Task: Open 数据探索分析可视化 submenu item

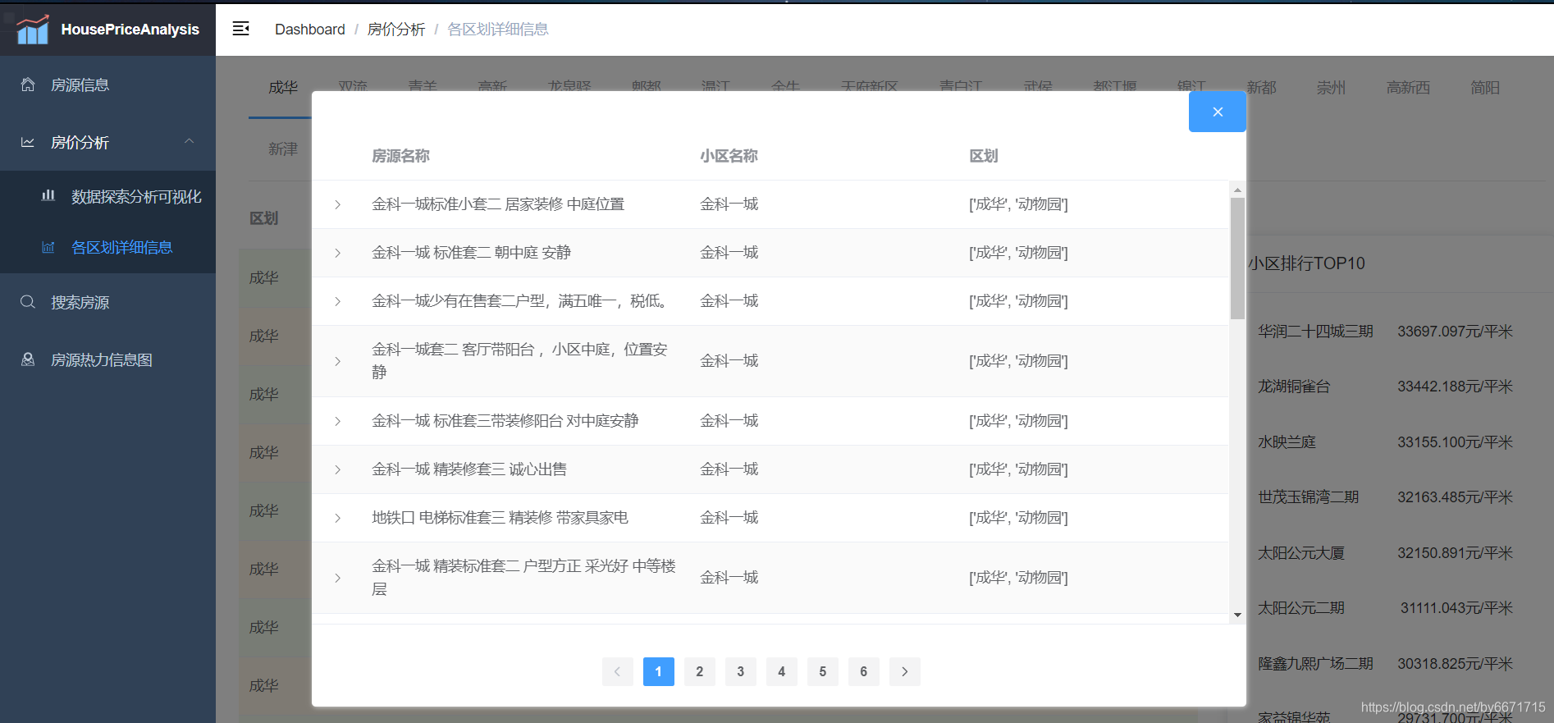Action: (107, 196)
